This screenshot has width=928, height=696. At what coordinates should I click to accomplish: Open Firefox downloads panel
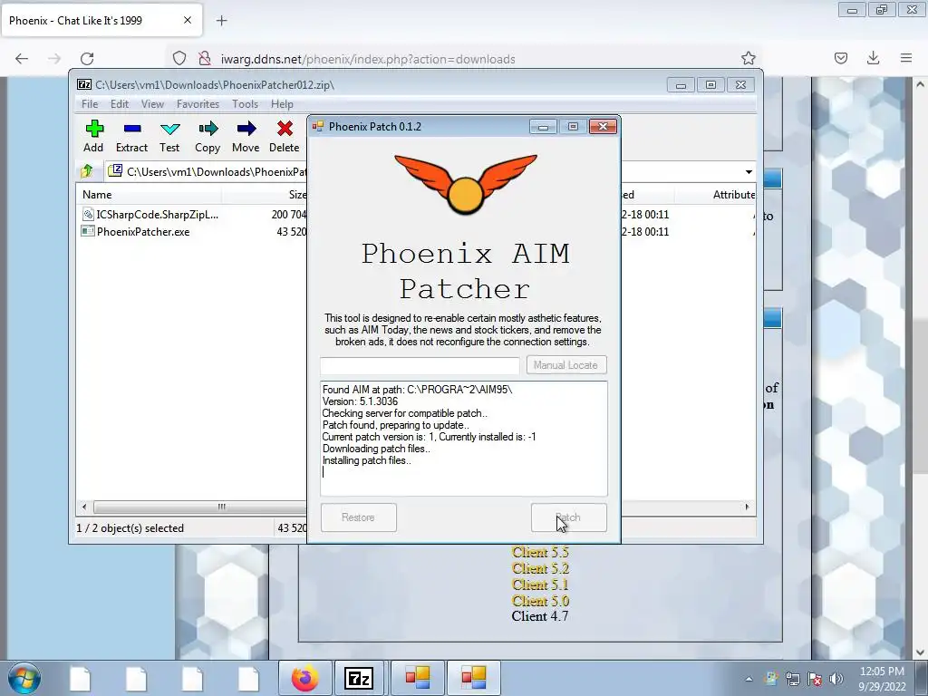point(873,59)
